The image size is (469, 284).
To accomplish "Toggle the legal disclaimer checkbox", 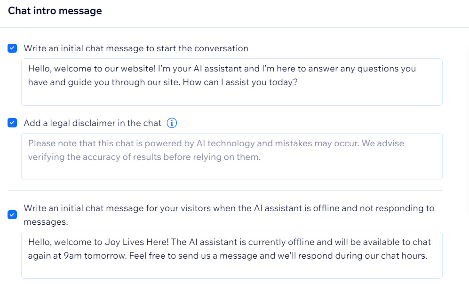I will click(12, 123).
